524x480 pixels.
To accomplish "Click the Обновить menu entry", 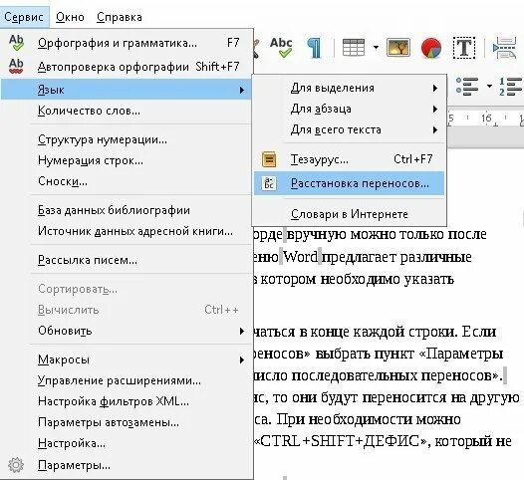I will (x=127, y=331).
